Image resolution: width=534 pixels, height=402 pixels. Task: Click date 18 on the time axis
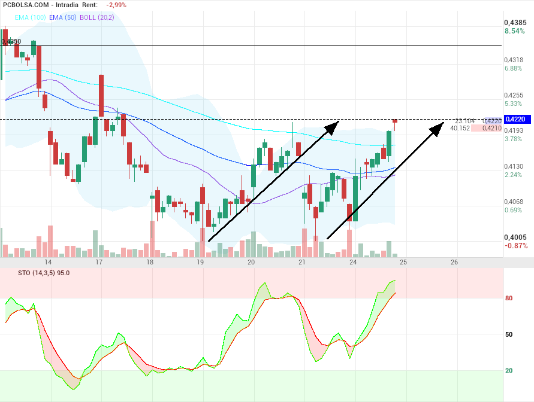(x=149, y=262)
